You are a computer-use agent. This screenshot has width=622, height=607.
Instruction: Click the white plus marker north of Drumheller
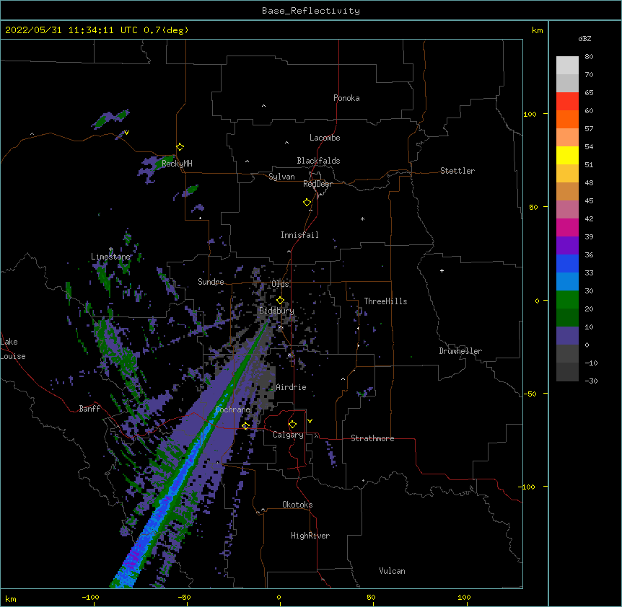[442, 270]
